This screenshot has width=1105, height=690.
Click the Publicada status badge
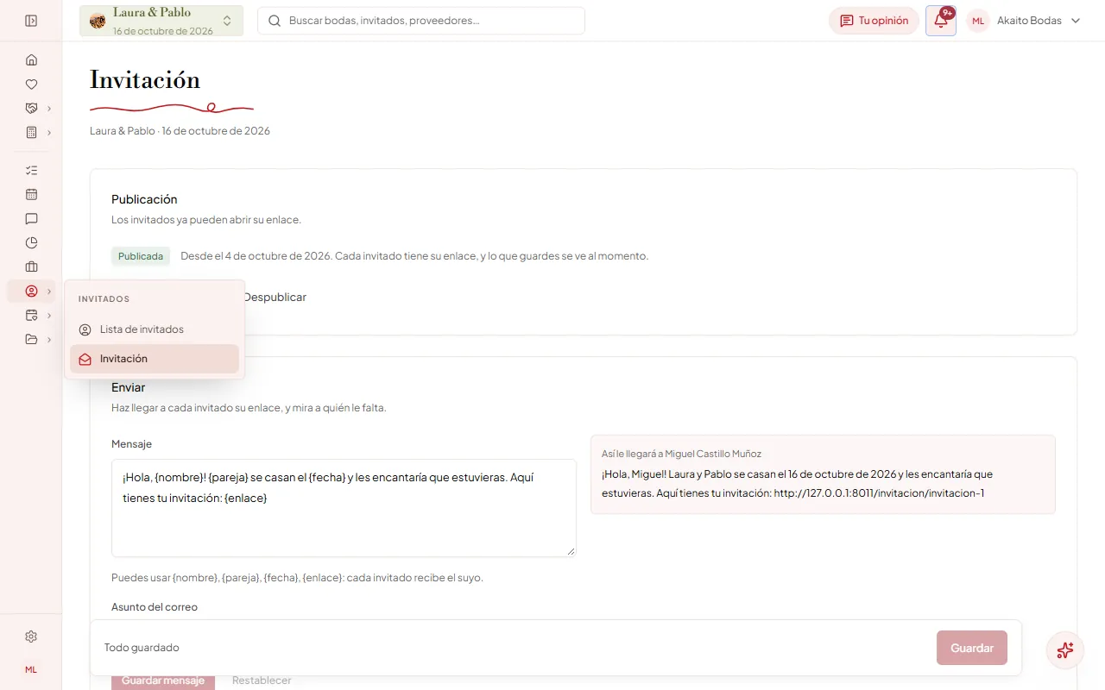pos(141,256)
